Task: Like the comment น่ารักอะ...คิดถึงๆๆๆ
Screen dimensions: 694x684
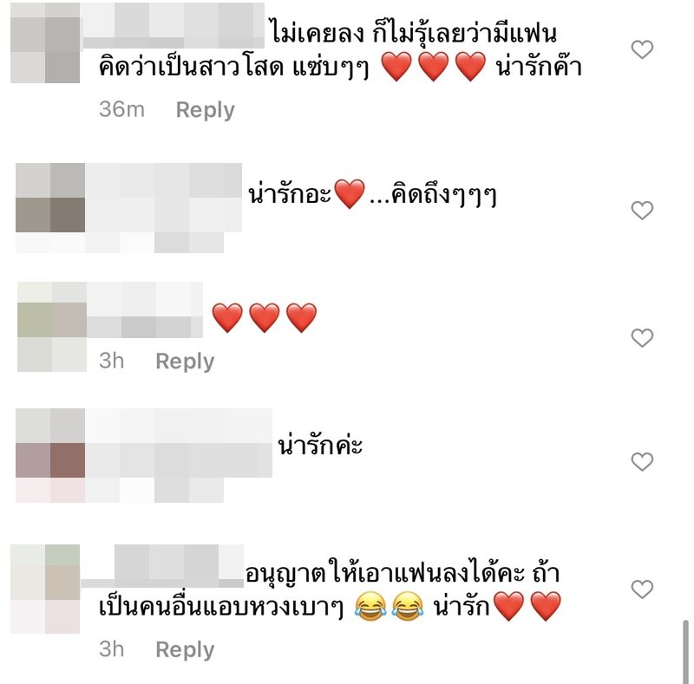Action: pos(642,210)
